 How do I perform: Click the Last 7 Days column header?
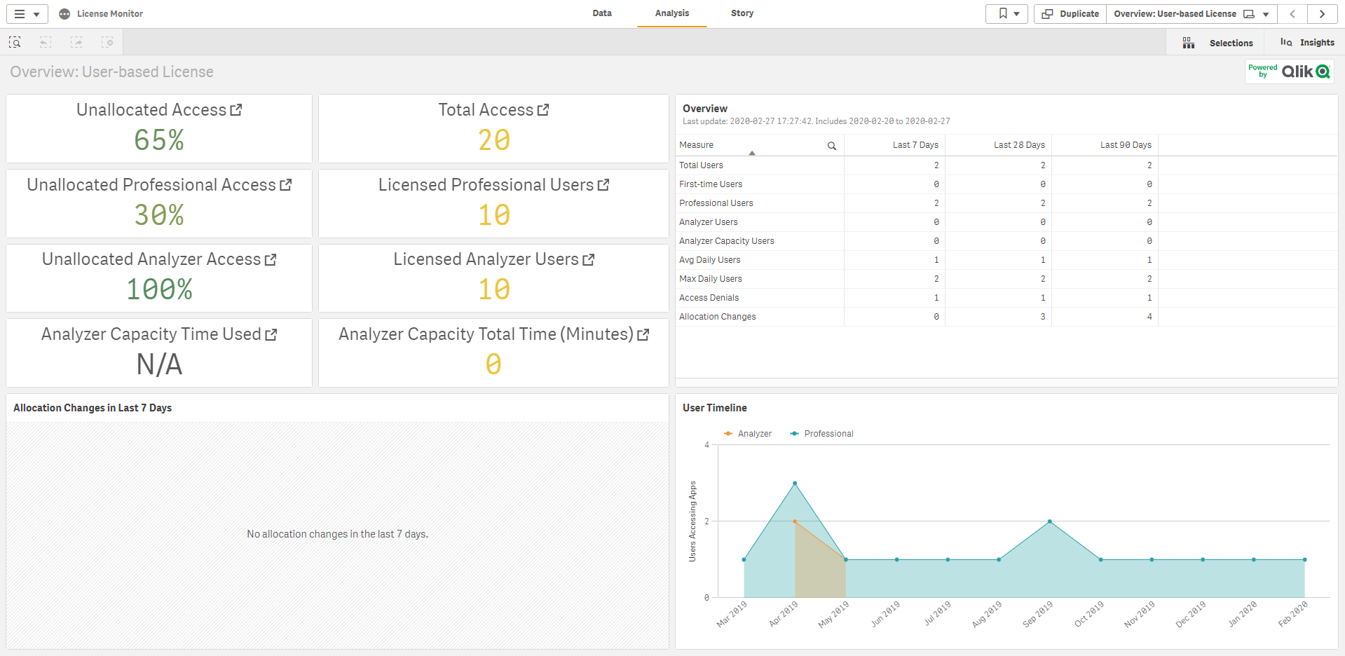(x=895, y=145)
